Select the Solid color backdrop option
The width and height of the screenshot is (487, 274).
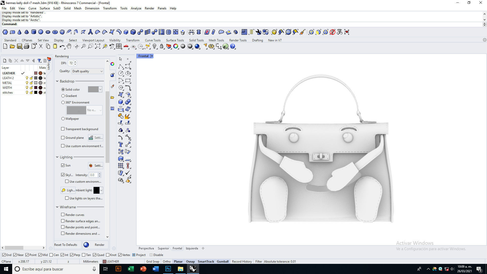point(63,90)
